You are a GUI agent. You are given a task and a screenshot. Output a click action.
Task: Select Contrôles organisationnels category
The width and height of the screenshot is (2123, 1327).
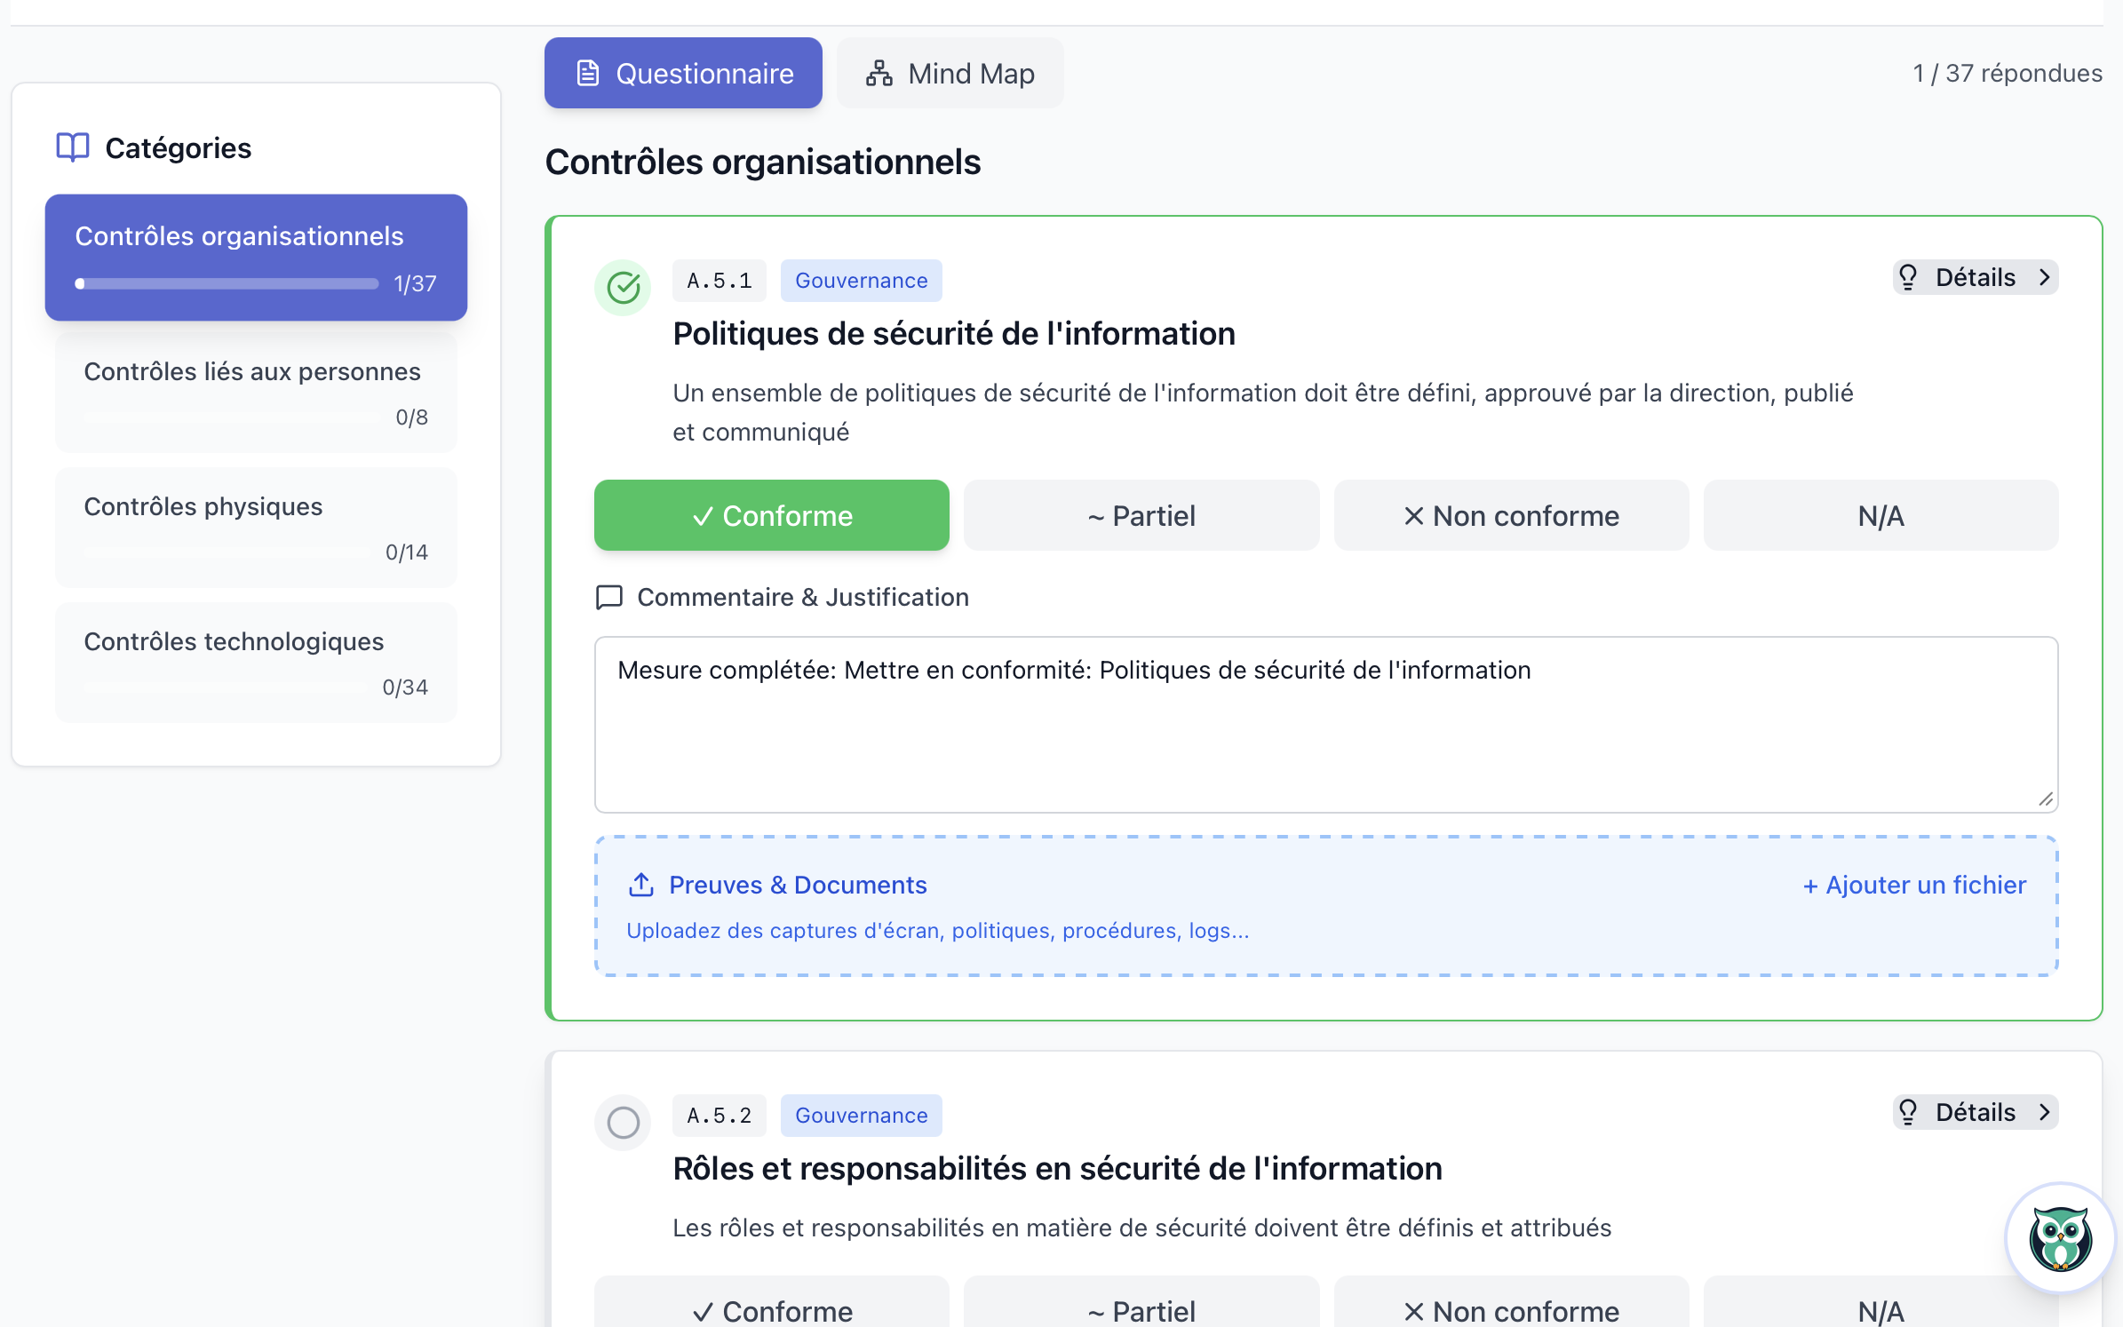pos(256,258)
